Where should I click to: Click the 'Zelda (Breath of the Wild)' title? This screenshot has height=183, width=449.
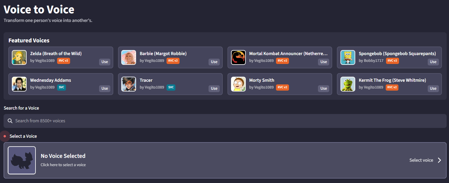56,54
